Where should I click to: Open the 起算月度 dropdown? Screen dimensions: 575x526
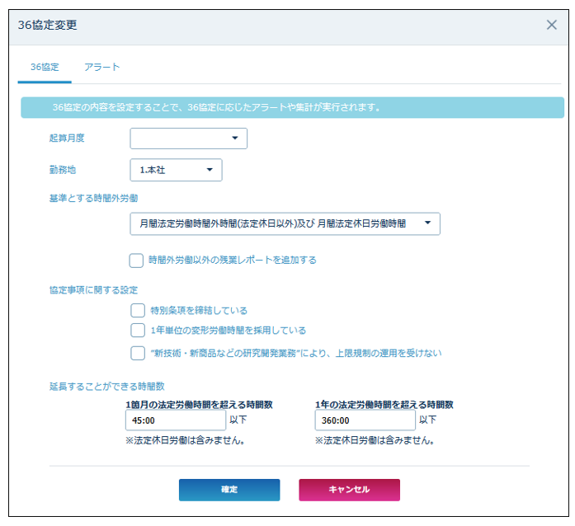tap(189, 139)
